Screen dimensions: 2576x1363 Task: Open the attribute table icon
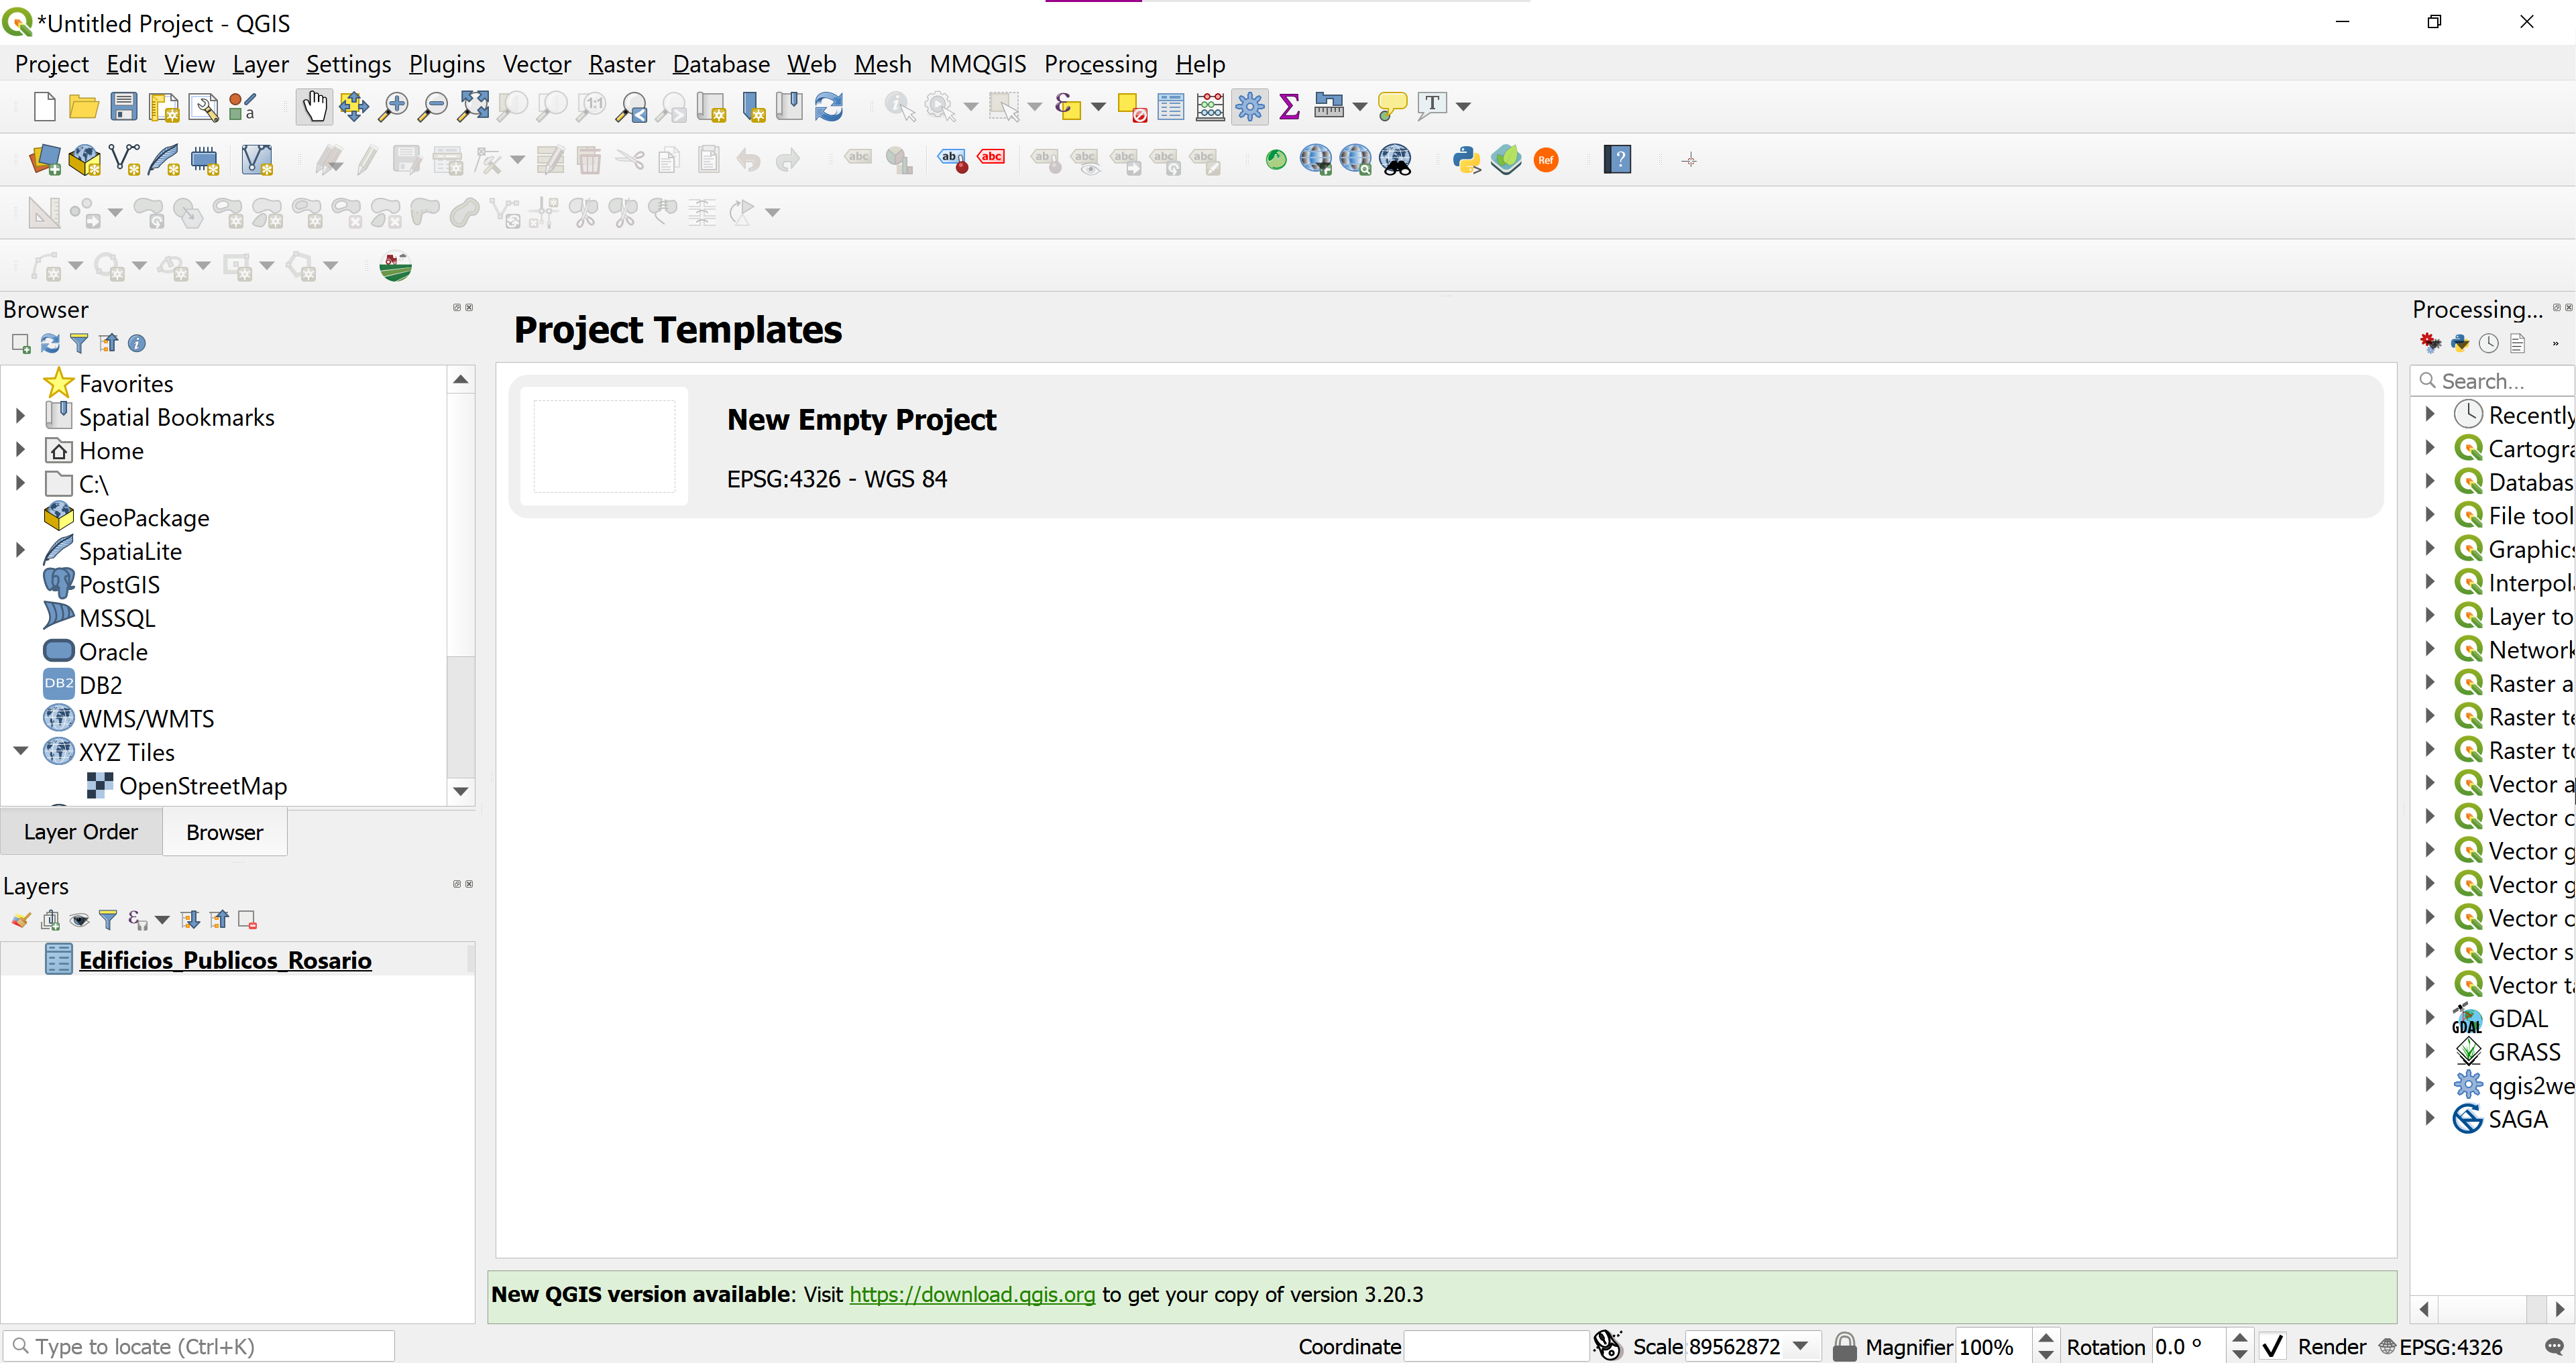[1170, 106]
